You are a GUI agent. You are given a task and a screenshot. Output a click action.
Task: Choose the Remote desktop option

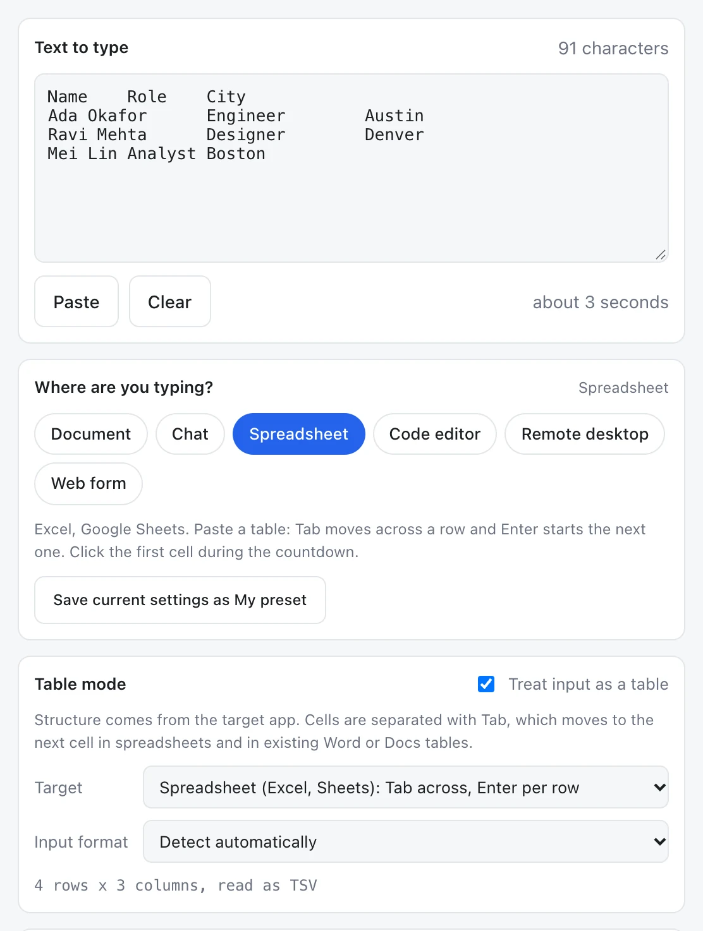[585, 434]
